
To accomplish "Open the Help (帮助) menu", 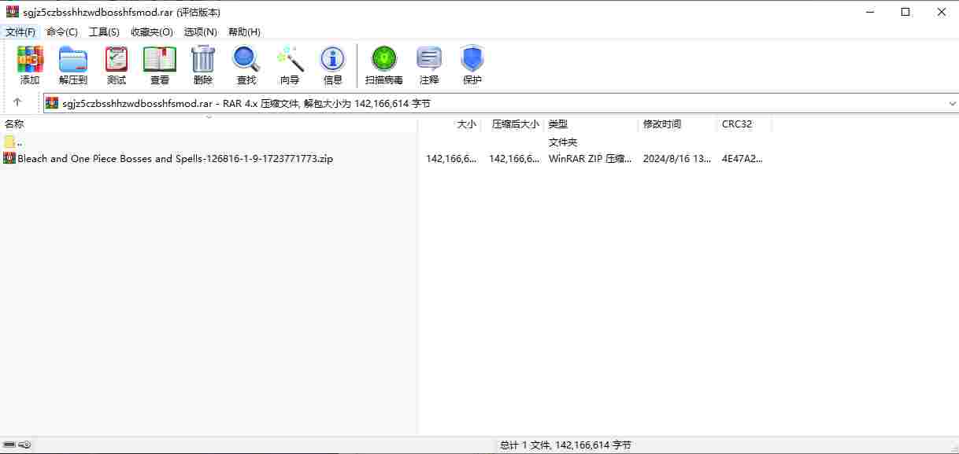I will (244, 31).
